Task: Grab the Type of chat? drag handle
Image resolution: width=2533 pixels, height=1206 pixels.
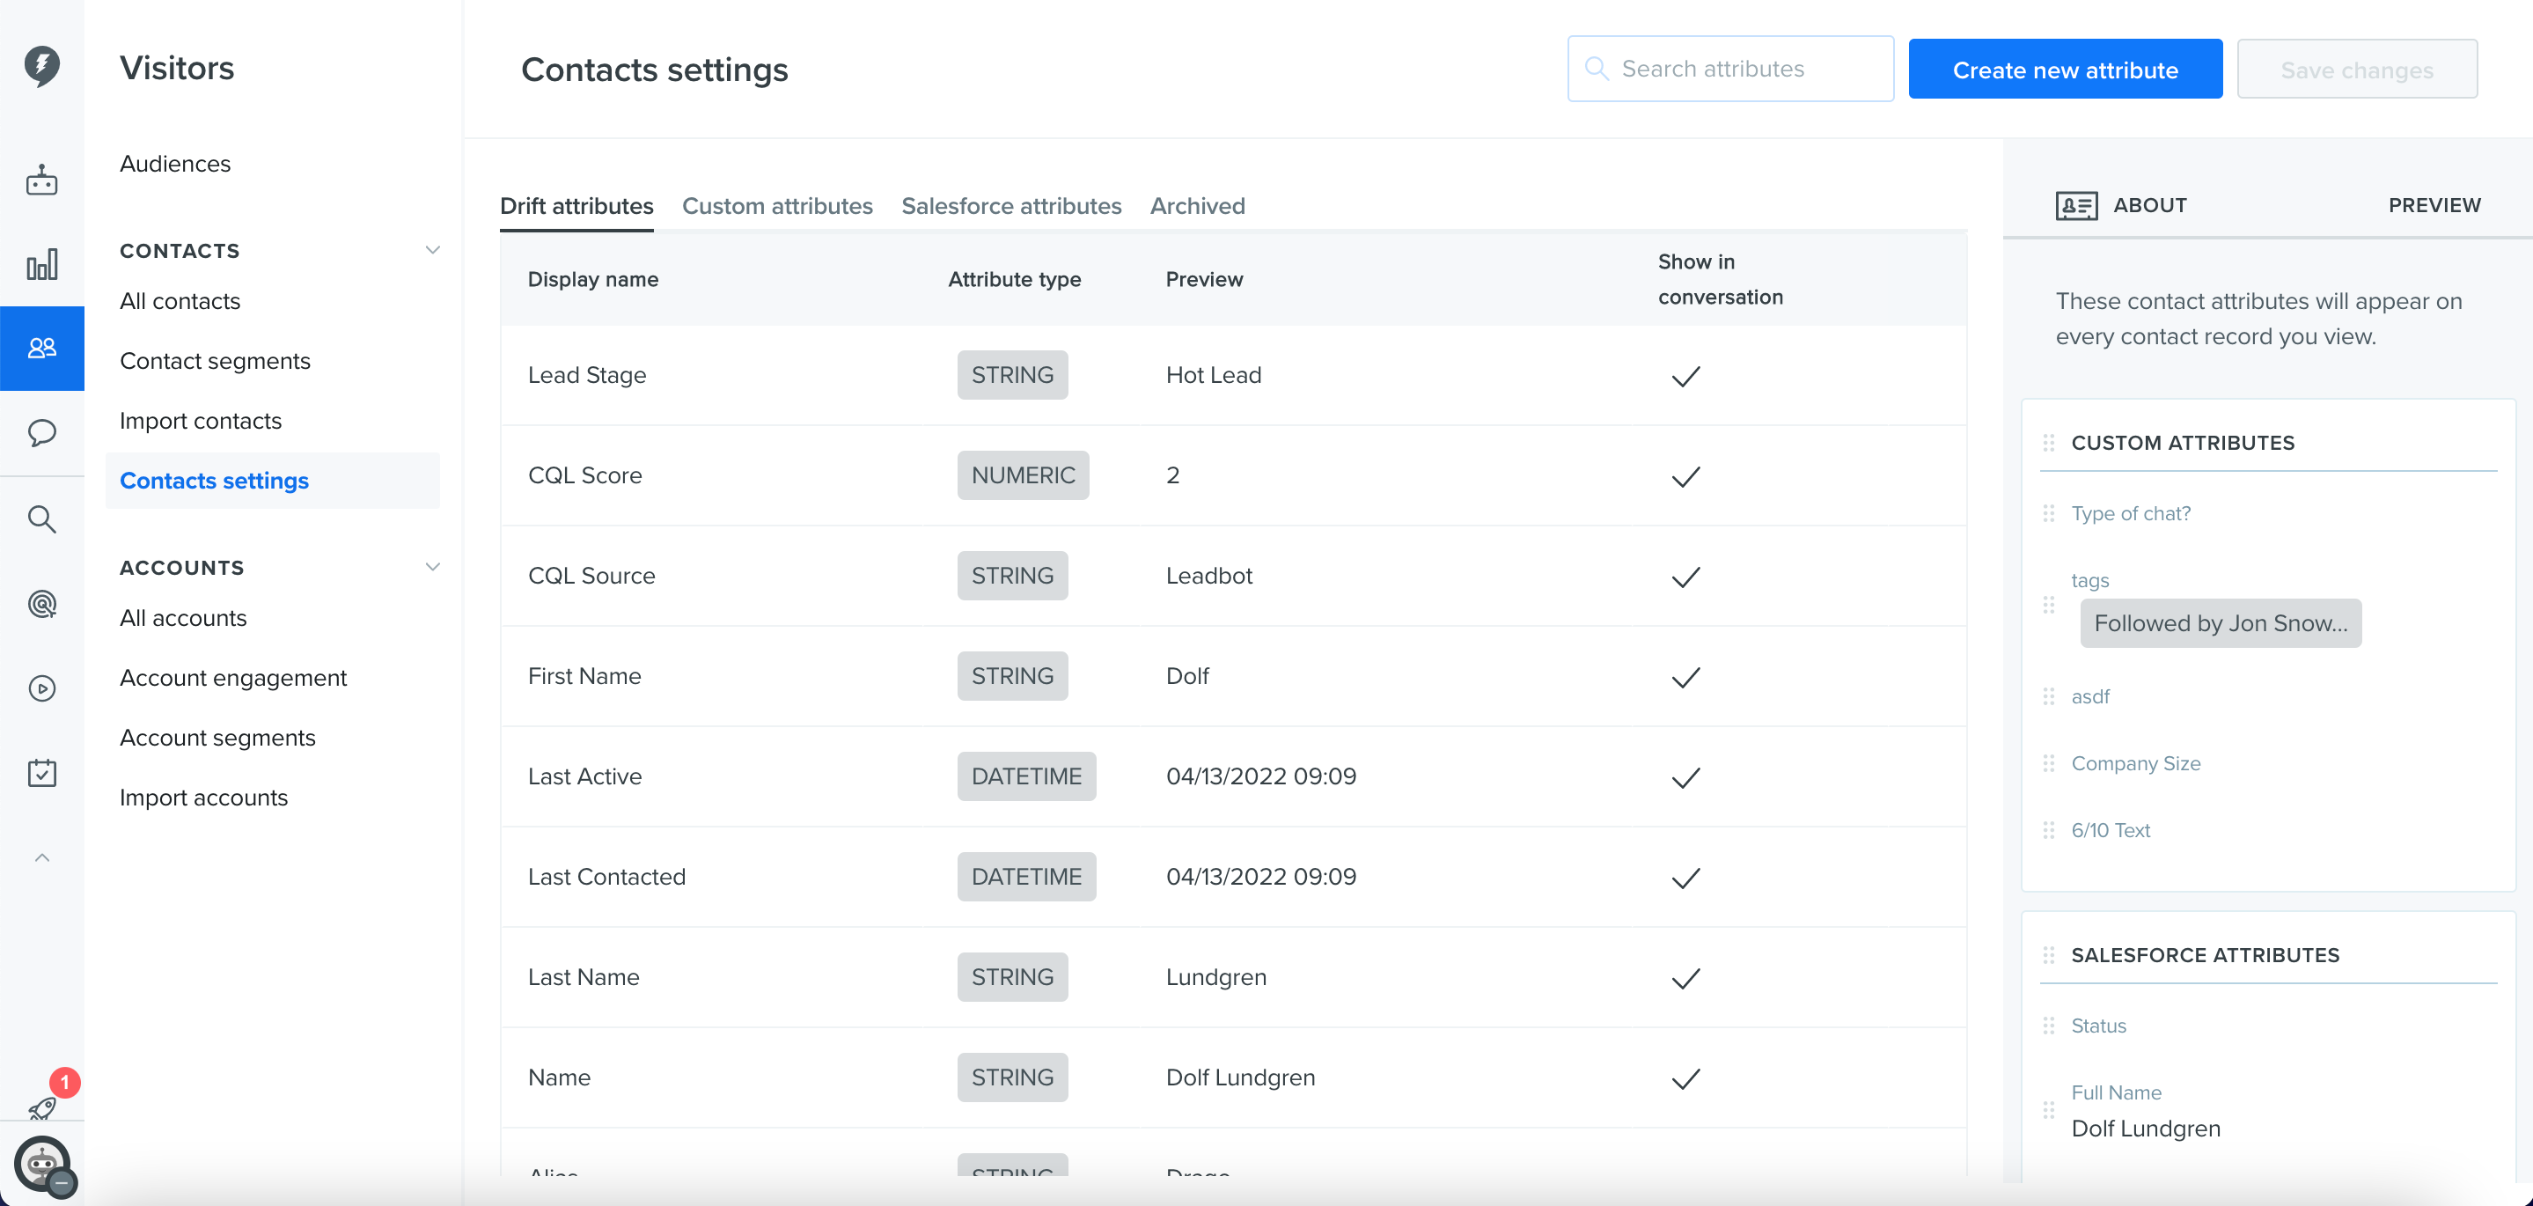Action: coord(2048,513)
